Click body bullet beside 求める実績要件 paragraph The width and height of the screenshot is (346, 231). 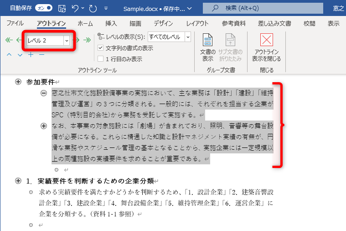point(31,192)
